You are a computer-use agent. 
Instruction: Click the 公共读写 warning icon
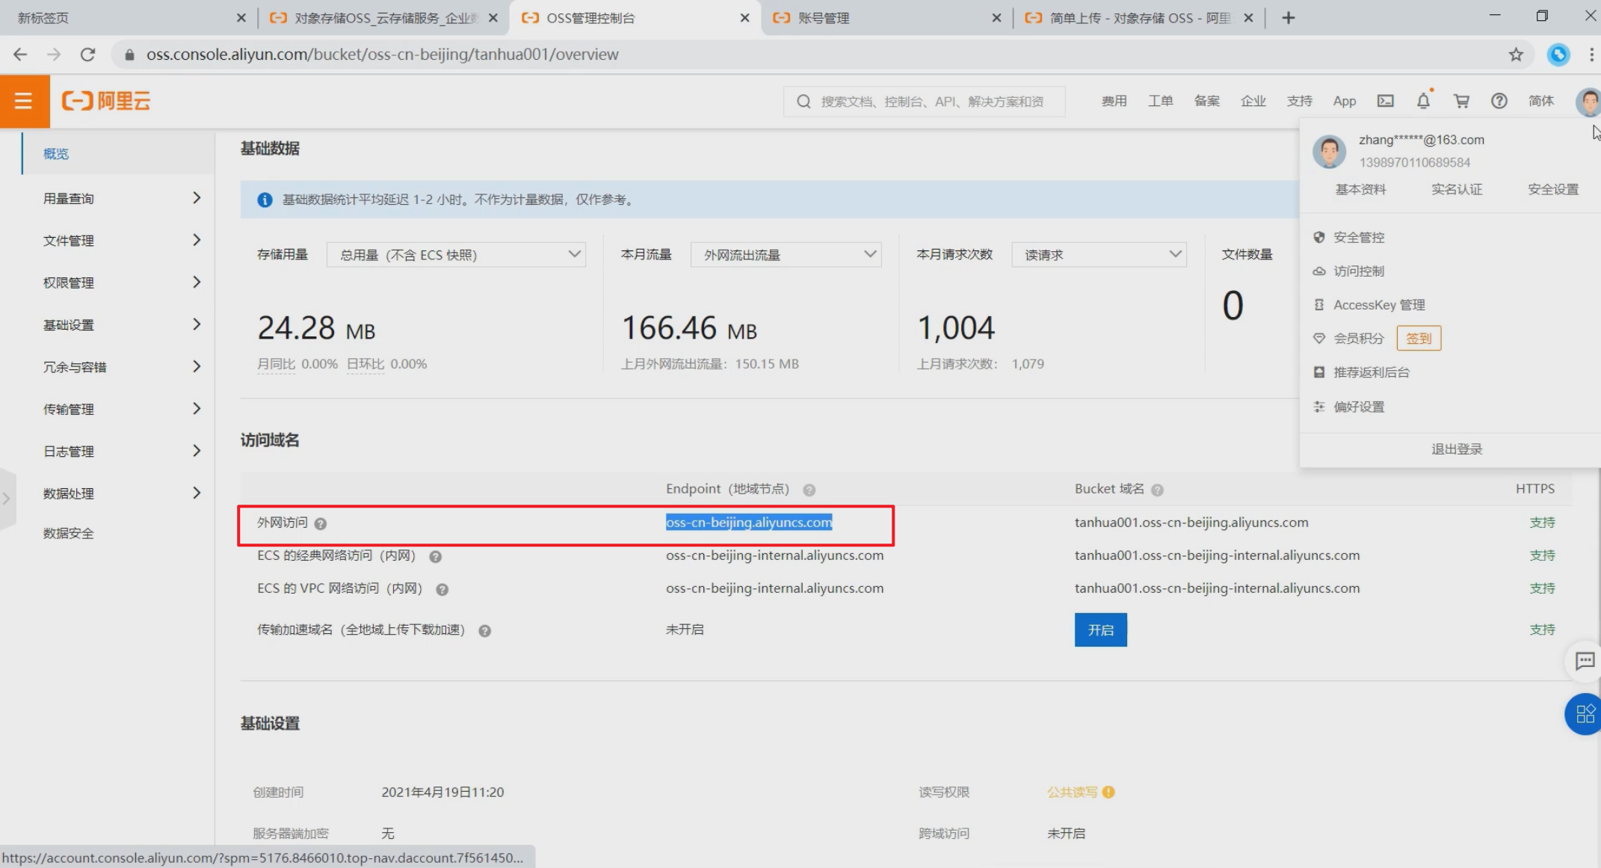(1108, 792)
